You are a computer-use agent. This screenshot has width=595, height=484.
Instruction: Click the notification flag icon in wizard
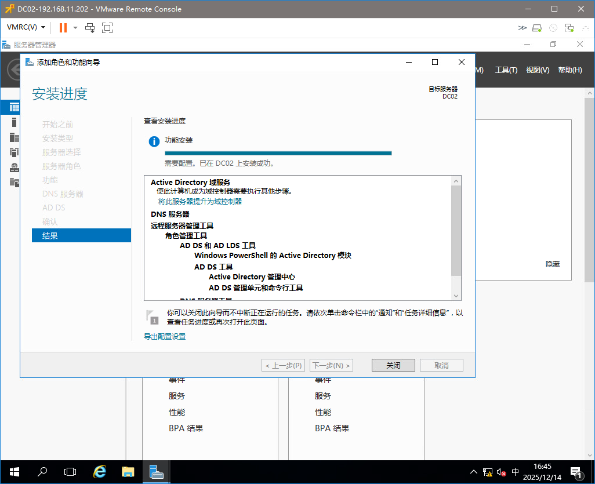[152, 317]
